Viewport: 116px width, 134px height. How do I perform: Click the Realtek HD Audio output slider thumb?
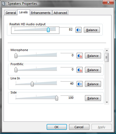click(x=48, y=30)
